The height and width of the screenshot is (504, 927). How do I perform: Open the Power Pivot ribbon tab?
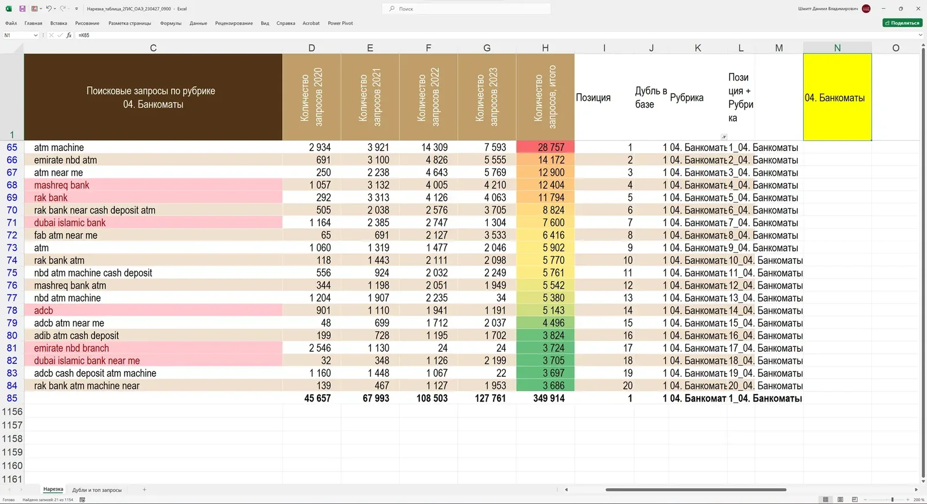pos(340,23)
